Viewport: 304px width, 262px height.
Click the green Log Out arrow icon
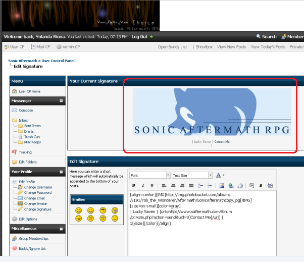151,37
